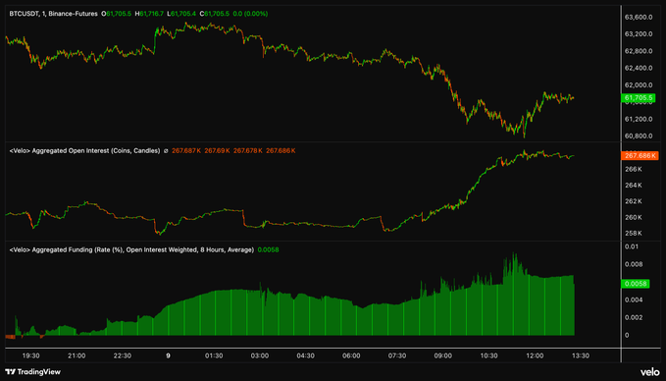Click the 07:30 time axis label
The width and height of the screenshot is (666, 381).
coord(397,355)
